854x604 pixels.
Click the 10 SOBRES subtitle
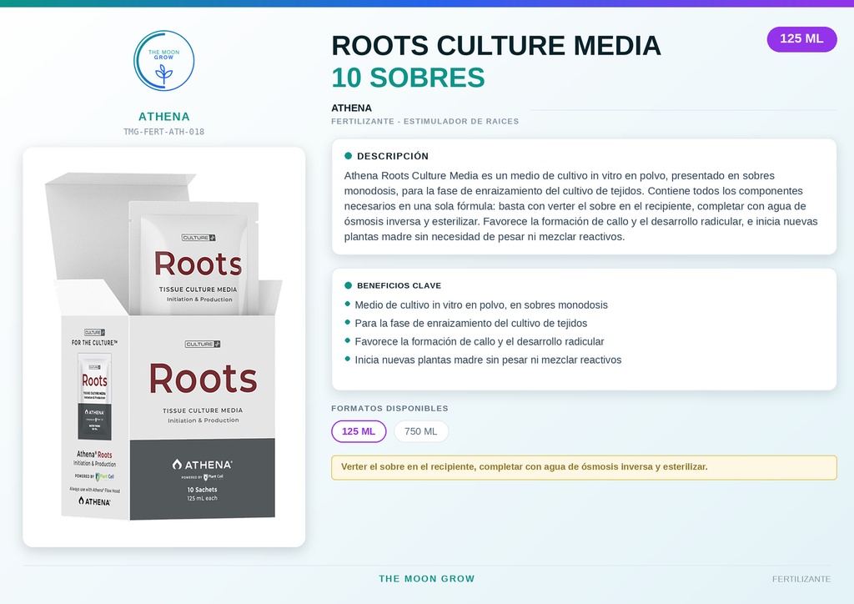coord(408,78)
